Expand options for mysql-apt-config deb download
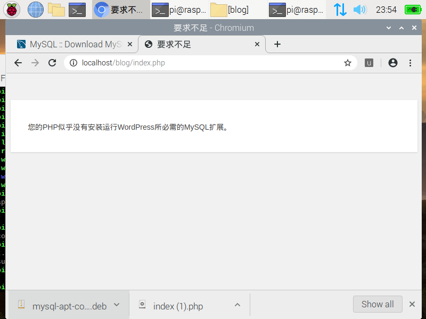The height and width of the screenshot is (319, 426). [x=117, y=305]
